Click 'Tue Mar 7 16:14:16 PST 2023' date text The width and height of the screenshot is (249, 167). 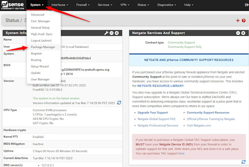(x=53, y=158)
